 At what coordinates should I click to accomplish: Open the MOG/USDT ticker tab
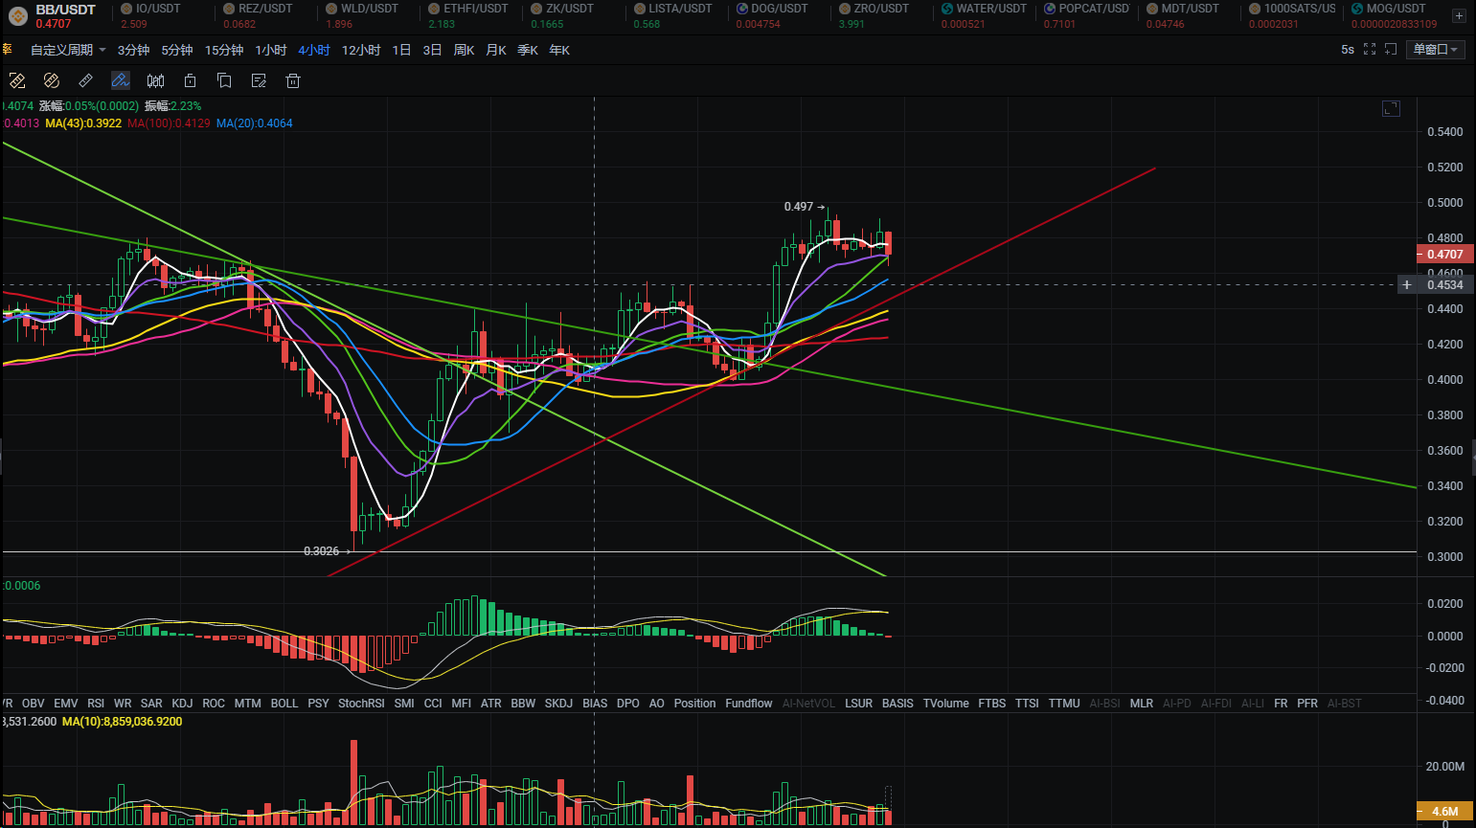coord(1394,16)
